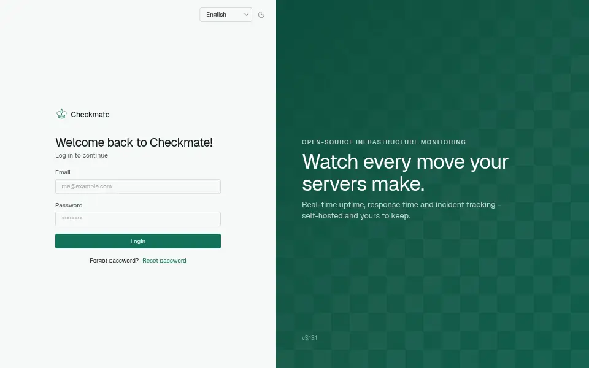The width and height of the screenshot is (589, 368).
Task: Click the v3.13.1 version label
Action: coord(309,337)
